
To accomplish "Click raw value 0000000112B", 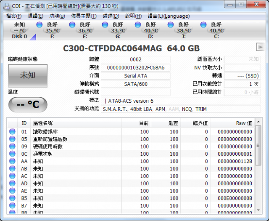I will pos(235,161).
